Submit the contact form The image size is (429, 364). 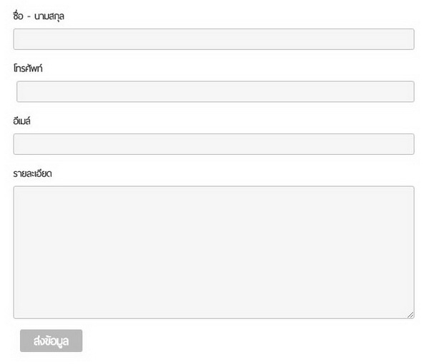51,341
